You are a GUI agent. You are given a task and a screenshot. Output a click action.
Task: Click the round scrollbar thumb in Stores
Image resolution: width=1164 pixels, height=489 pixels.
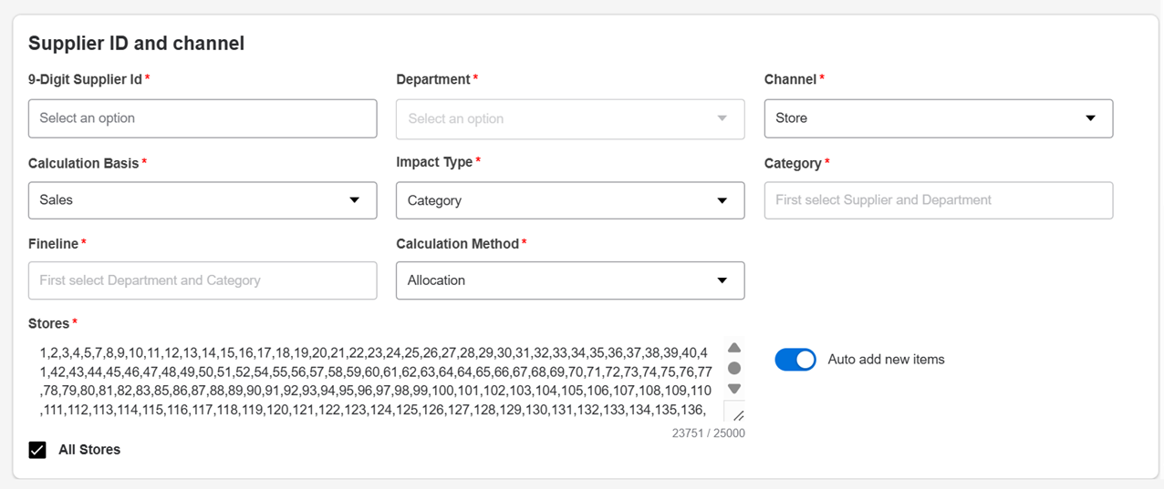click(x=734, y=368)
